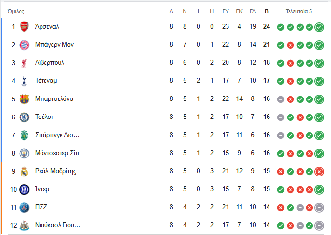Select the PSG club logo

[24, 207]
